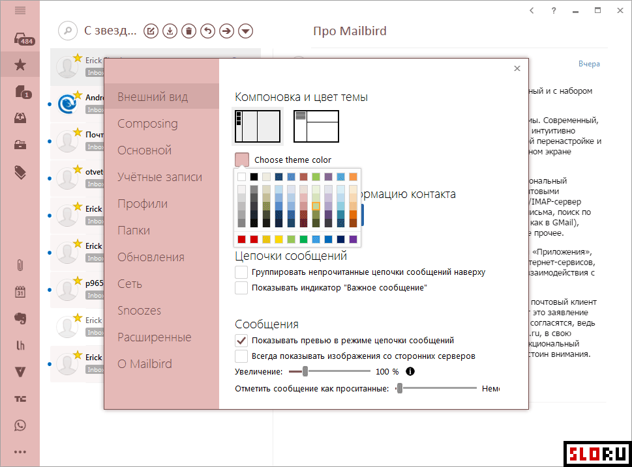632x467 pixels.
Task: Open the Внешний вид settings tab
Action: (162, 96)
